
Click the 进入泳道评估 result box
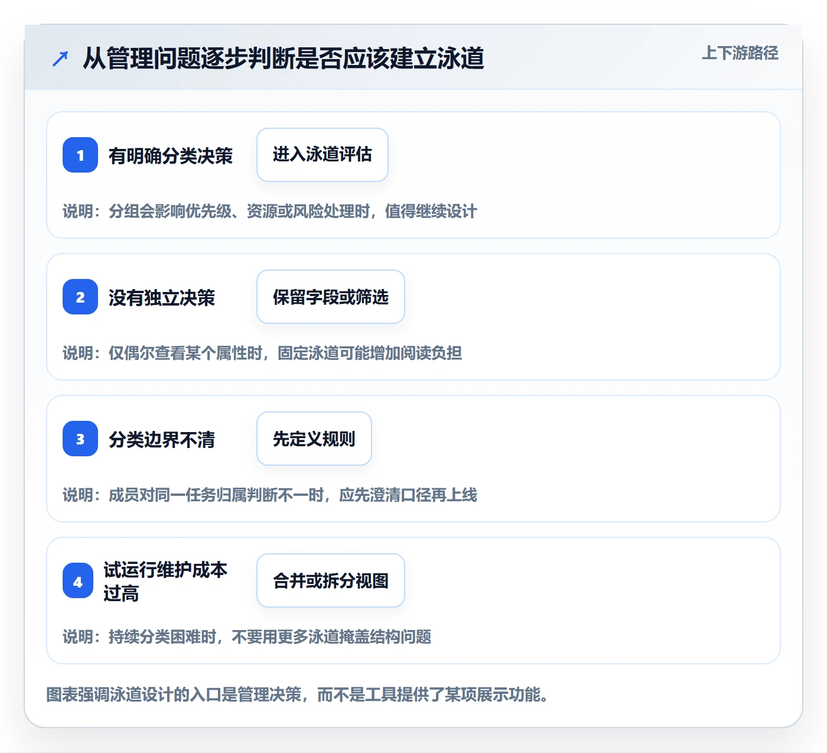pyautogui.click(x=323, y=155)
